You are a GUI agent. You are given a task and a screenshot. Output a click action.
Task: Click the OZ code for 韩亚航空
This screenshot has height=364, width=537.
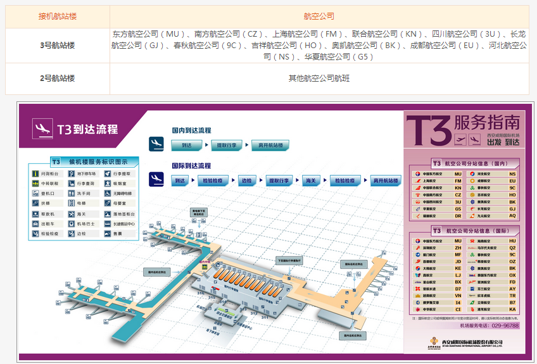512,261
